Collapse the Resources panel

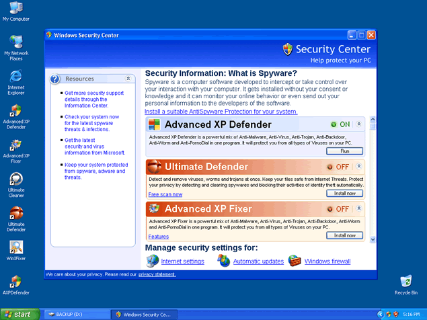[x=128, y=79]
